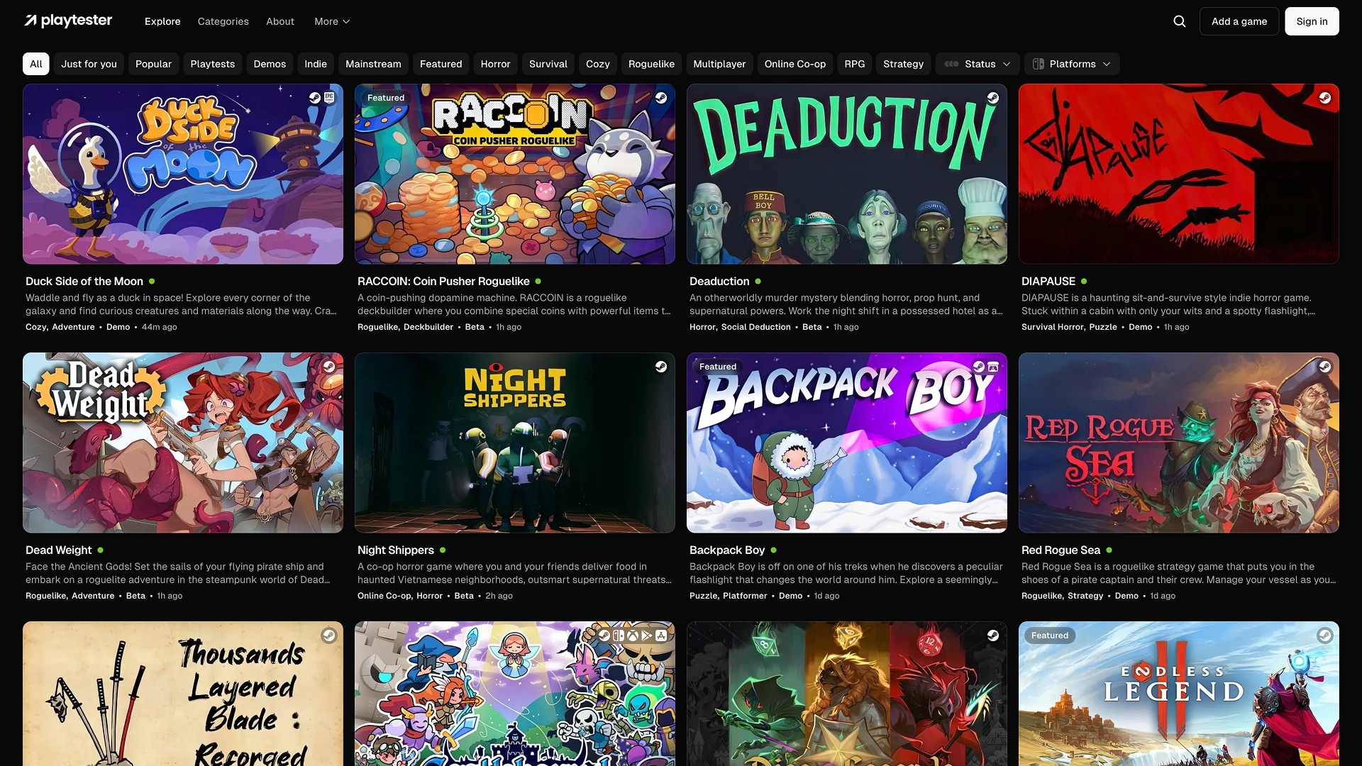Viewport: 1362px width, 766px height.
Task: Open the Deaduction title link
Action: (719, 282)
